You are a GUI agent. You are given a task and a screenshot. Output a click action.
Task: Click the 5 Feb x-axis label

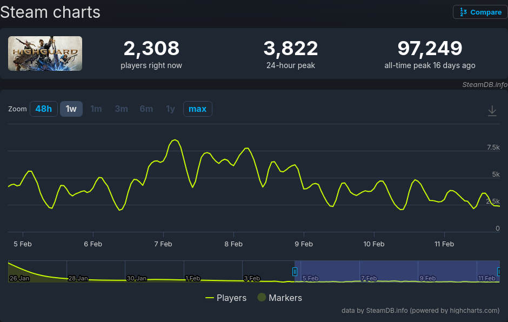(23, 244)
